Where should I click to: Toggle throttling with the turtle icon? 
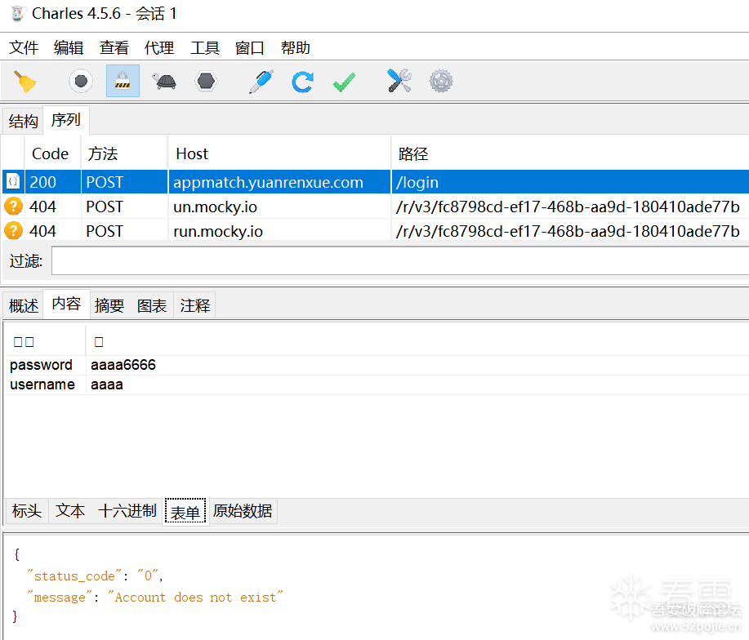(164, 81)
